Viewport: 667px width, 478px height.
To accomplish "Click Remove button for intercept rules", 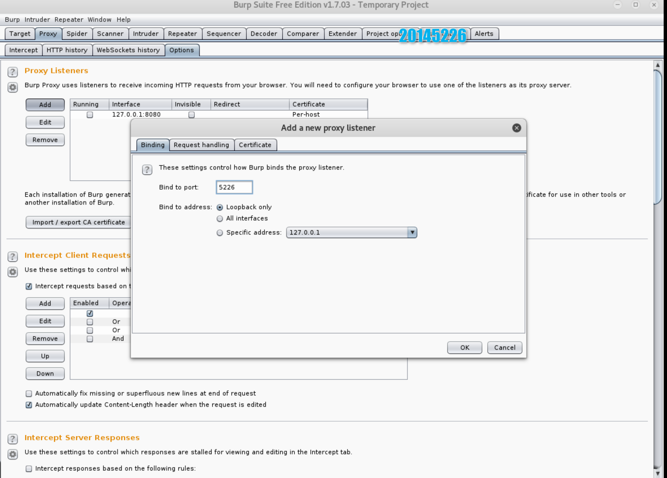I will coord(45,339).
